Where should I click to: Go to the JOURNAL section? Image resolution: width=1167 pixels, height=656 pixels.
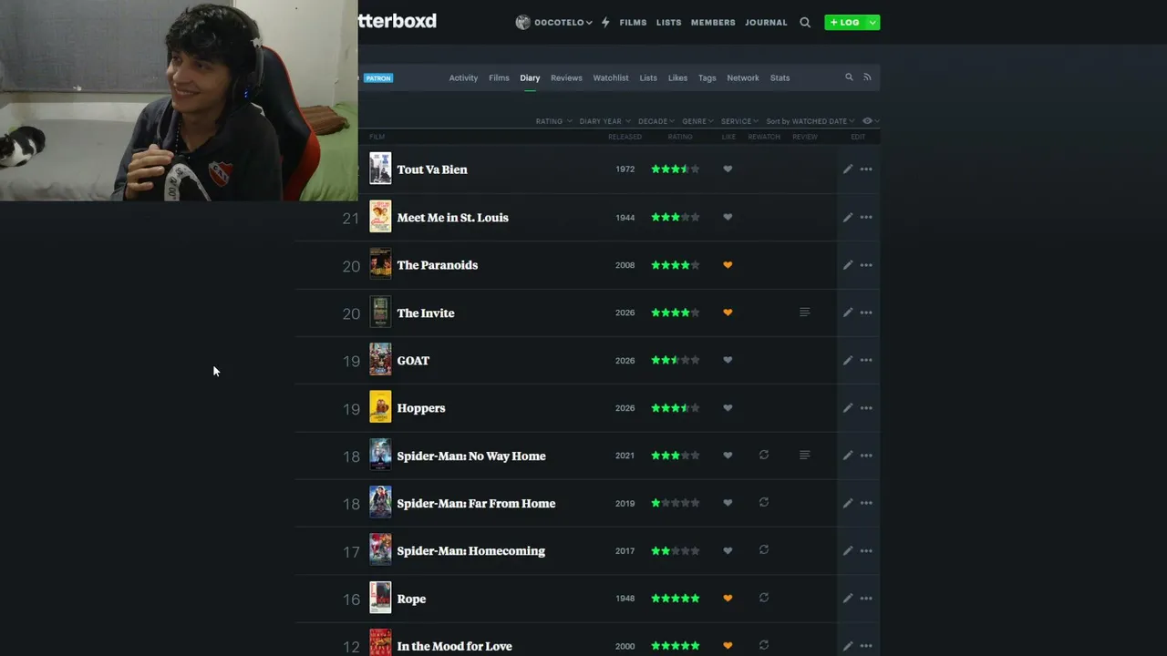766,22
